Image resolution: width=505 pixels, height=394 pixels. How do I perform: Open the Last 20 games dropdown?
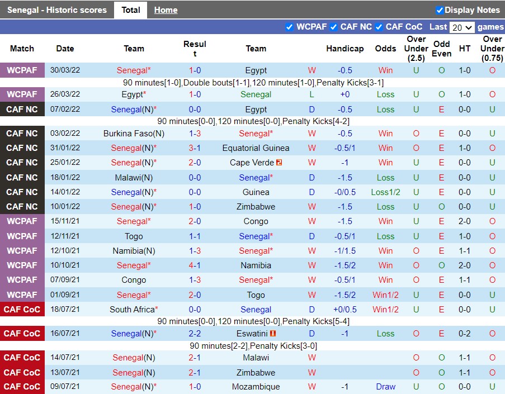coord(462,27)
